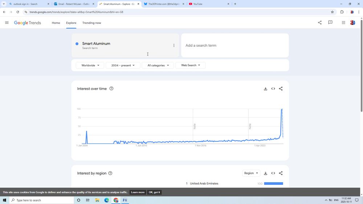Click the United Arab Emirates region row
This screenshot has height=204, width=363.
click(234, 183)
